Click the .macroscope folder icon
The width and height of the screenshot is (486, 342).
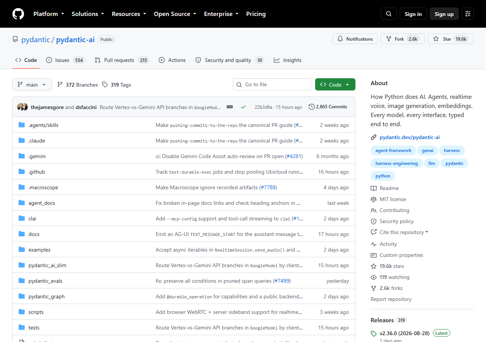pos(22,187)
